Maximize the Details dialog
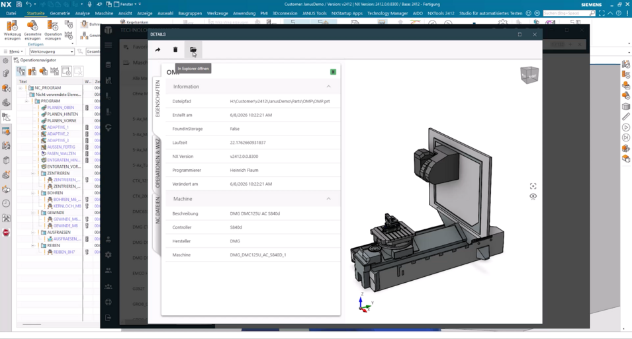632x339 pixels. (x=519, y=34)
